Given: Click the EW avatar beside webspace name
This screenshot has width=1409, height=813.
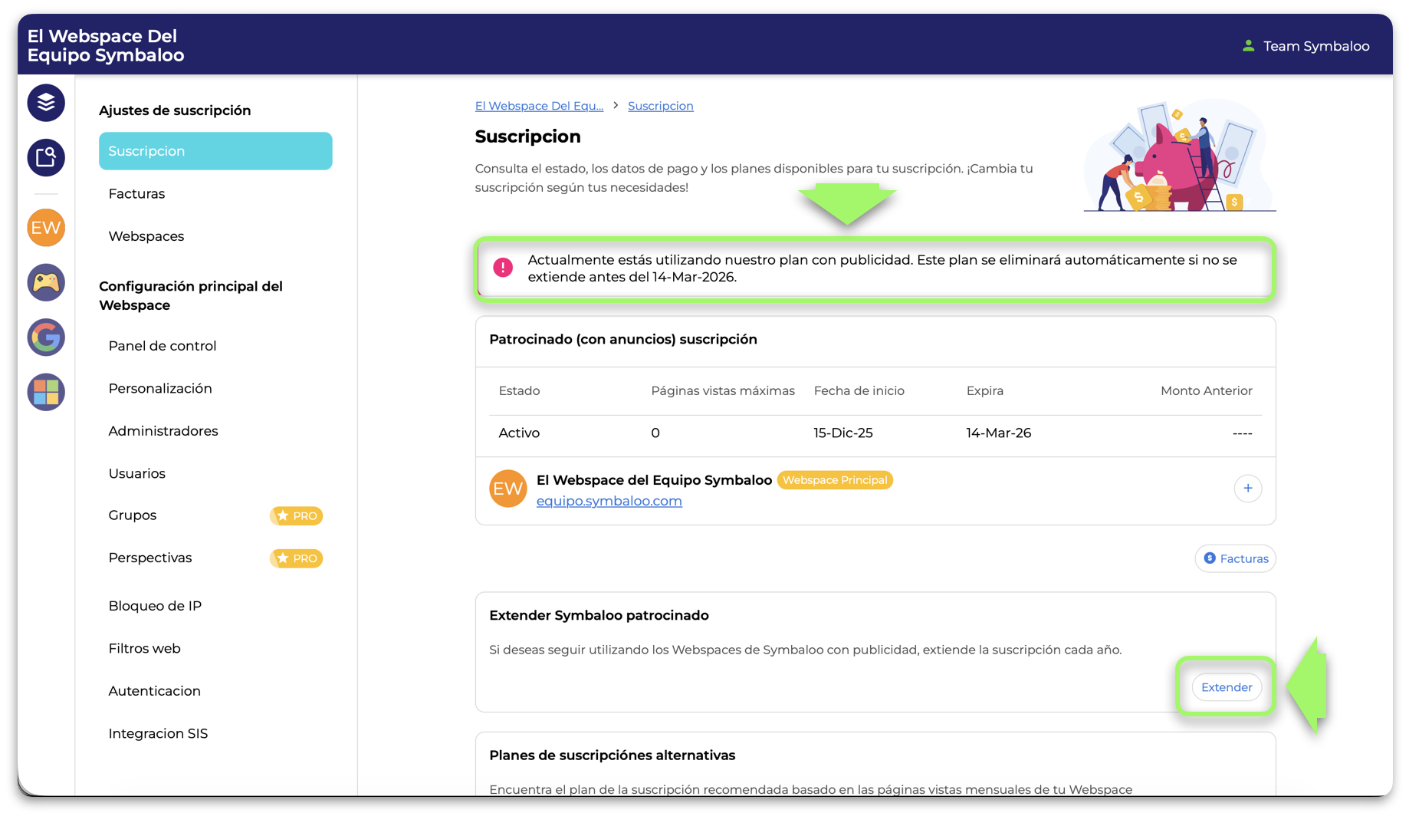Looking at the screenshot, I should tap(508, 489).
